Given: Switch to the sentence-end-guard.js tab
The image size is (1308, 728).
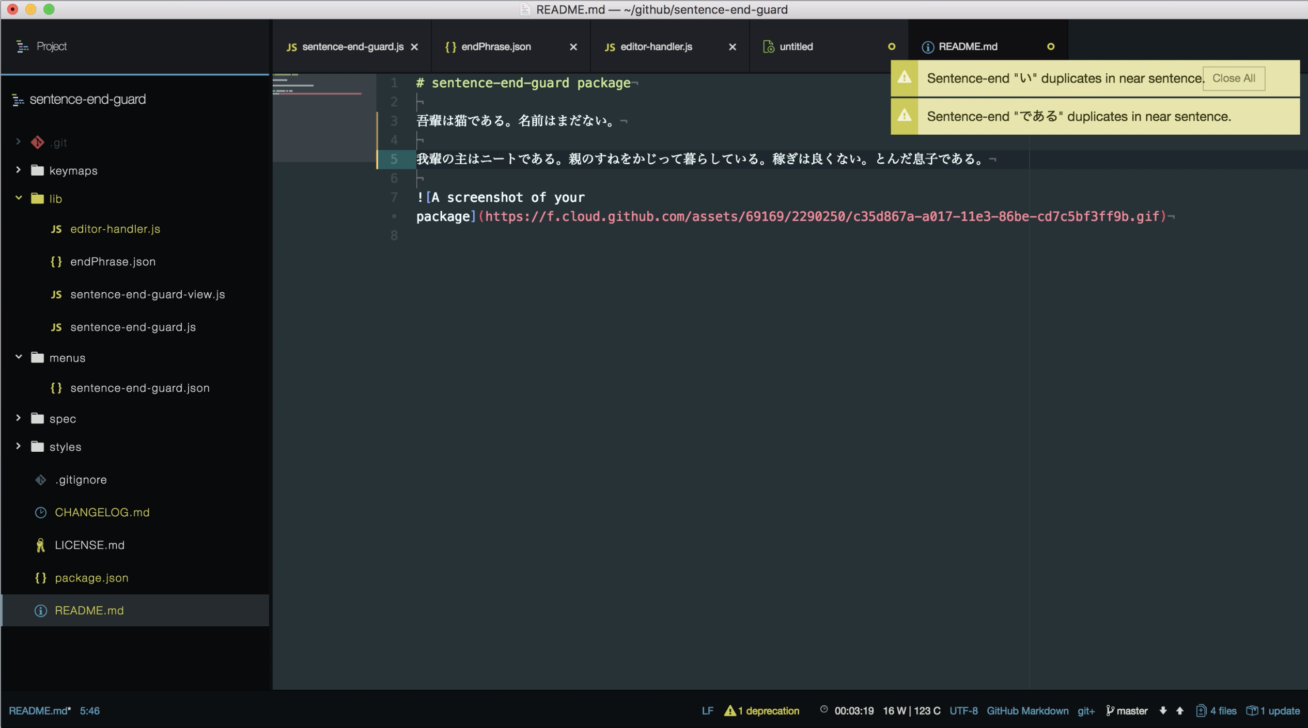Looking at the screenshot, I should pyautogui.click(x=352, y=47).
